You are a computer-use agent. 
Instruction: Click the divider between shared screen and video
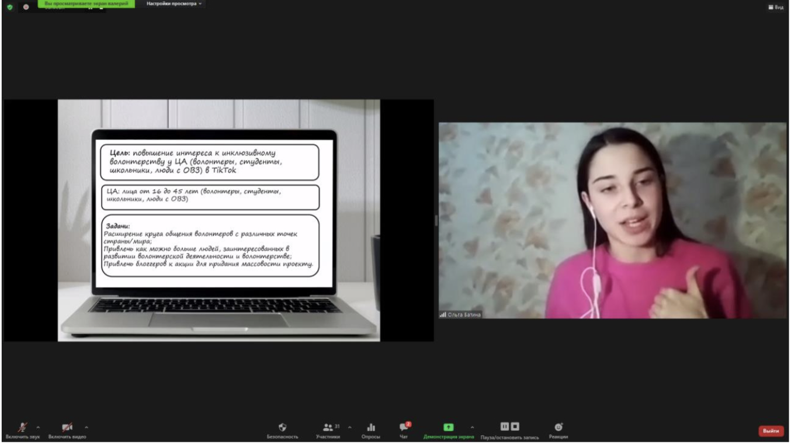(x=436, y=220)
